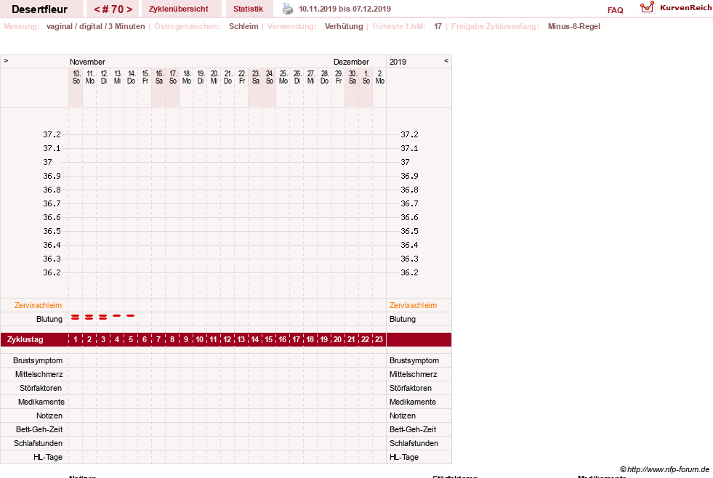Click the Dezember month label
The height and width of the screenshot is (478, 713).
351,62
